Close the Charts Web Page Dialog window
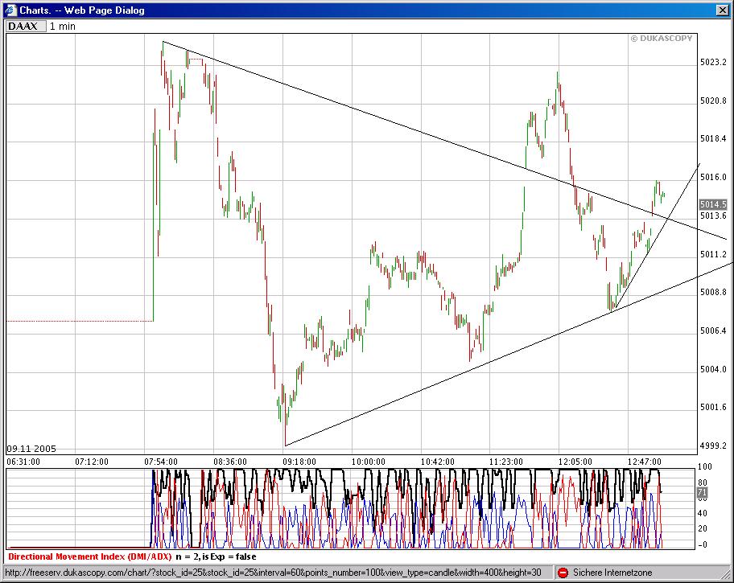This screenshot has width=734, height=583. [x=722, y=10]
